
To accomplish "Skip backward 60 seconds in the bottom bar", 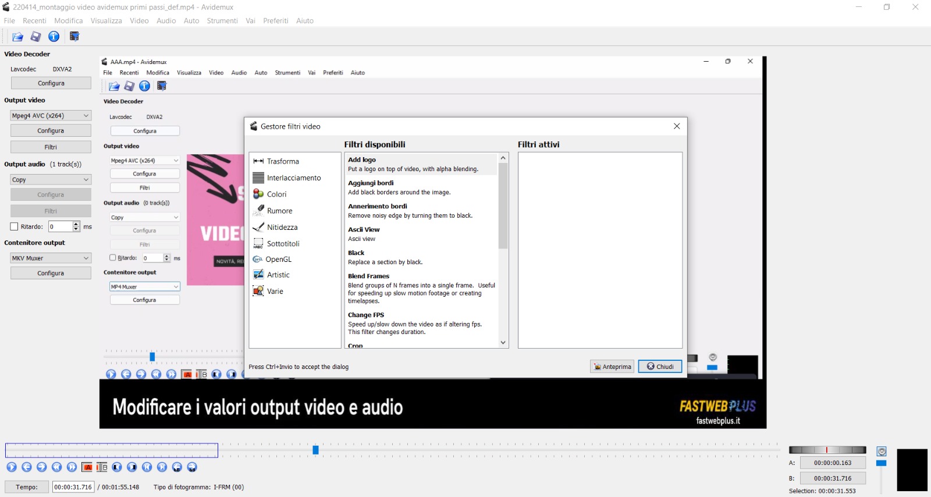I will pyautogui.click(x=177, y=467).
